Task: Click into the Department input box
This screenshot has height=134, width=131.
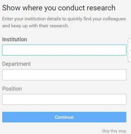Action: 64,75
